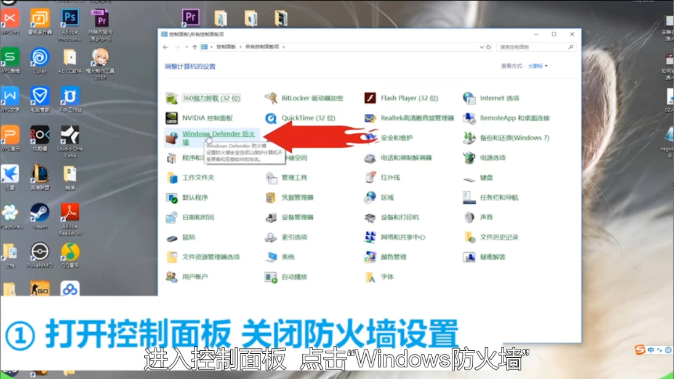
Task: Open the 网络和共享中心 icon
Action: [x=370, y=237]
